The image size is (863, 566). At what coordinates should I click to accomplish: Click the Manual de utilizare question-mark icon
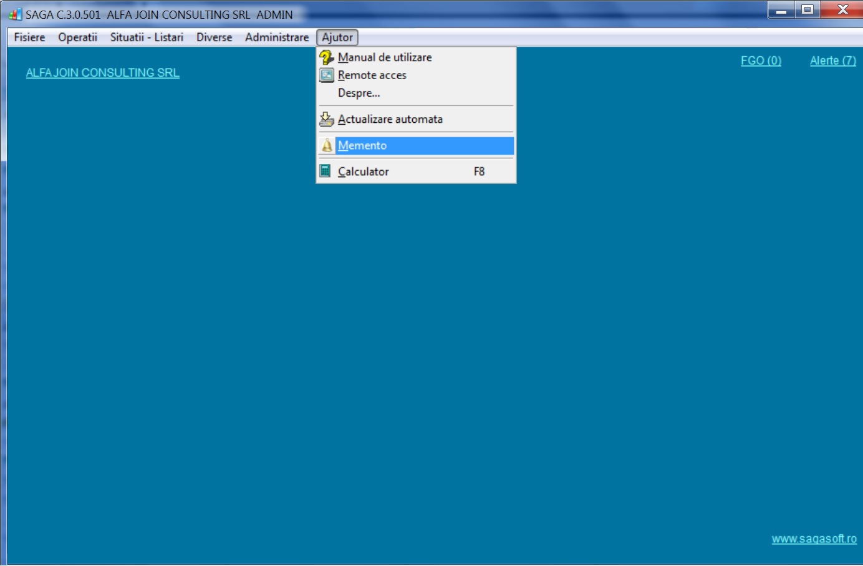(327, 57)
